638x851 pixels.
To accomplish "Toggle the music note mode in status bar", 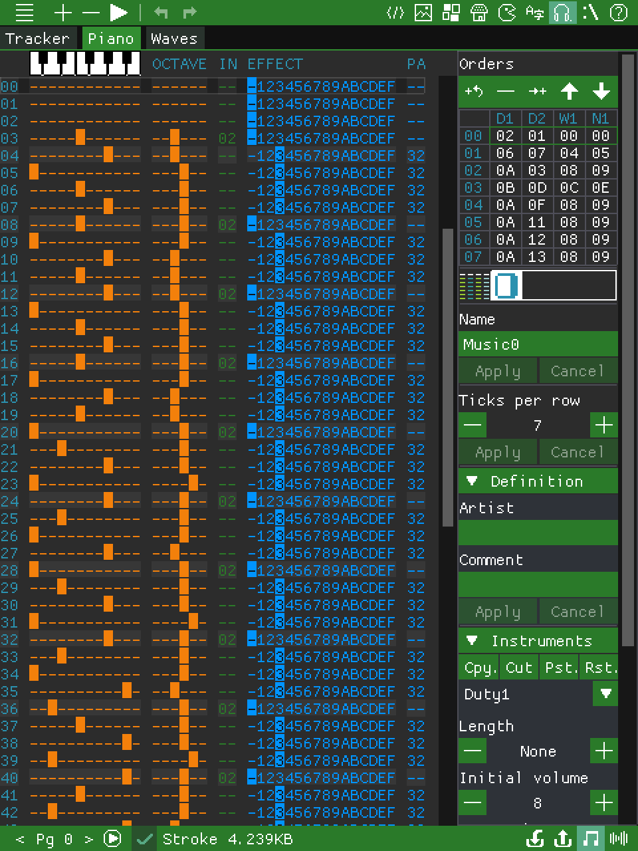I will tap(590, 839).
